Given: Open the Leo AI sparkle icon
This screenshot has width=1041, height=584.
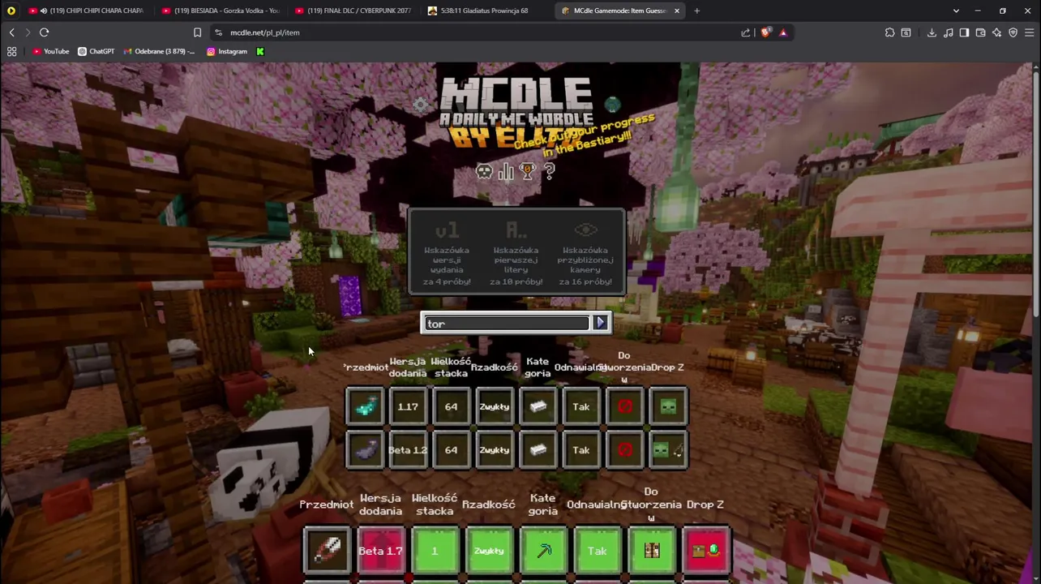Looking at the screenshot, I should [996, 32].
